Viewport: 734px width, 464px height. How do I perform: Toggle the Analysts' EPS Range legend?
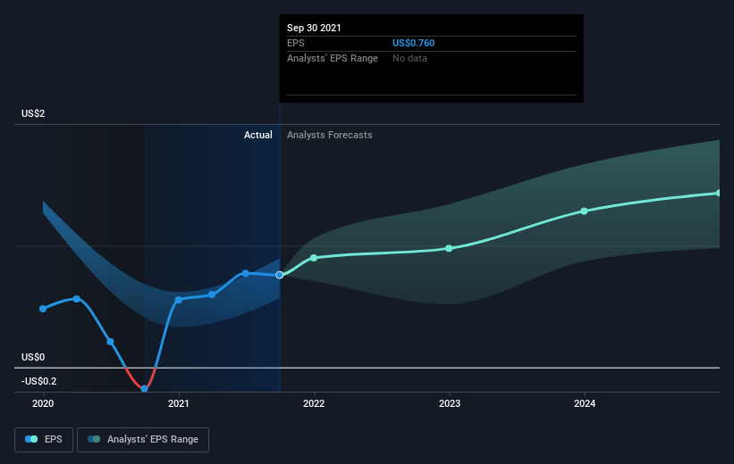[x=143, y=439]
